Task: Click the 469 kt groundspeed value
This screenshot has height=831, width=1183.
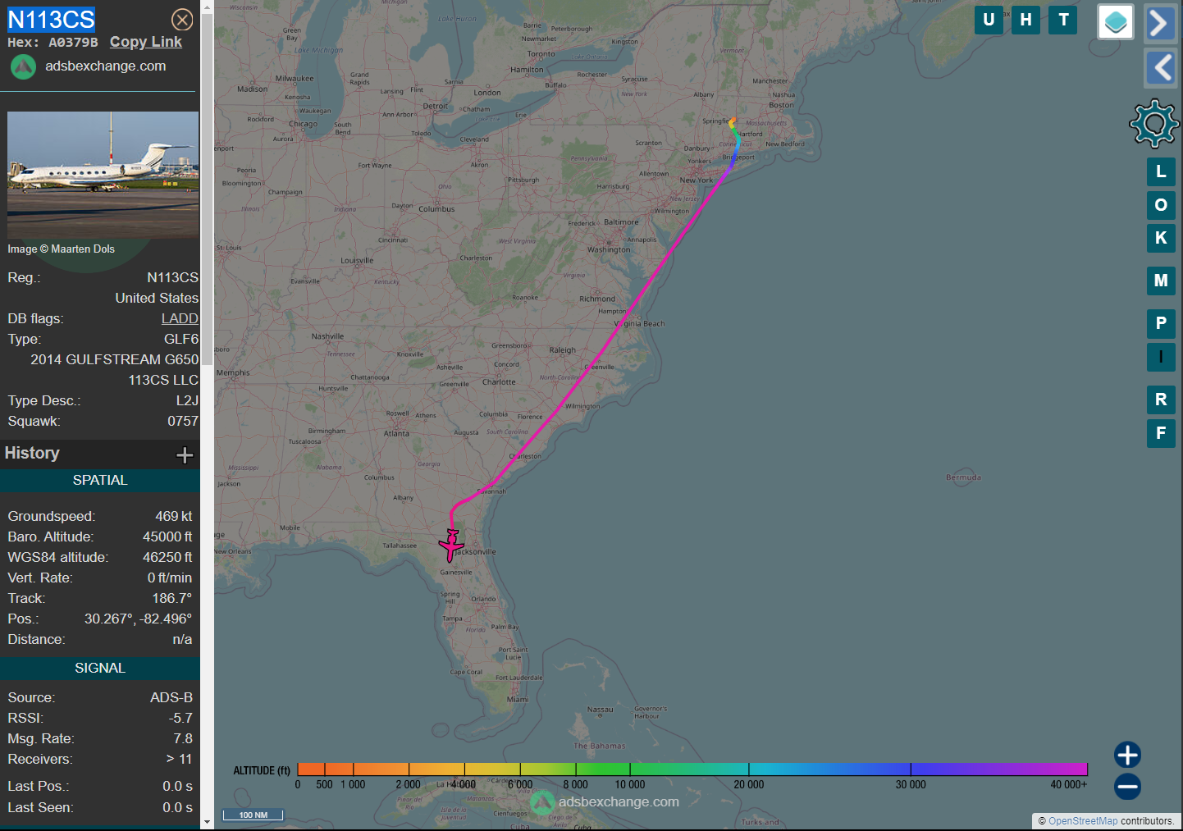Action: 174,517
